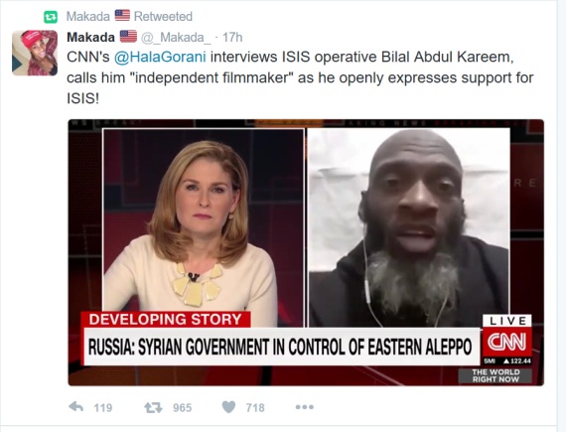Click the DEVELOPING STORY banner in image

click(x=165, y=320)
